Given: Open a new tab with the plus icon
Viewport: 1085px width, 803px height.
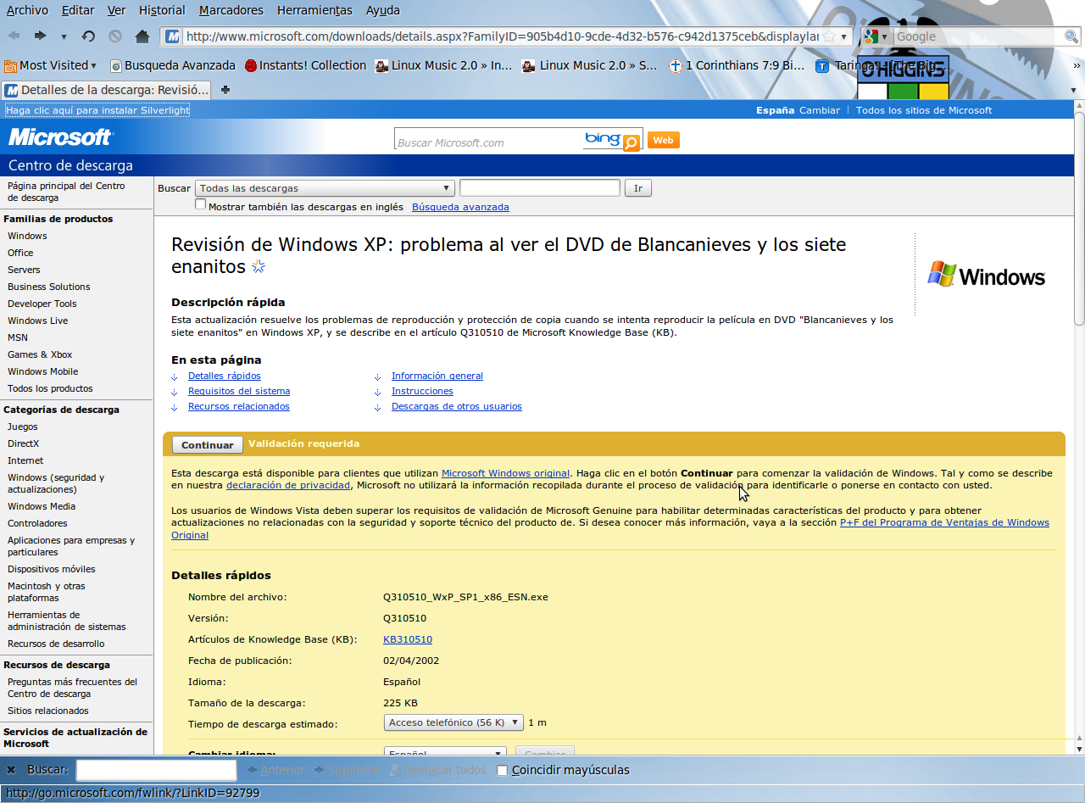Looking at the screenshot, I should tap(225, 89).
